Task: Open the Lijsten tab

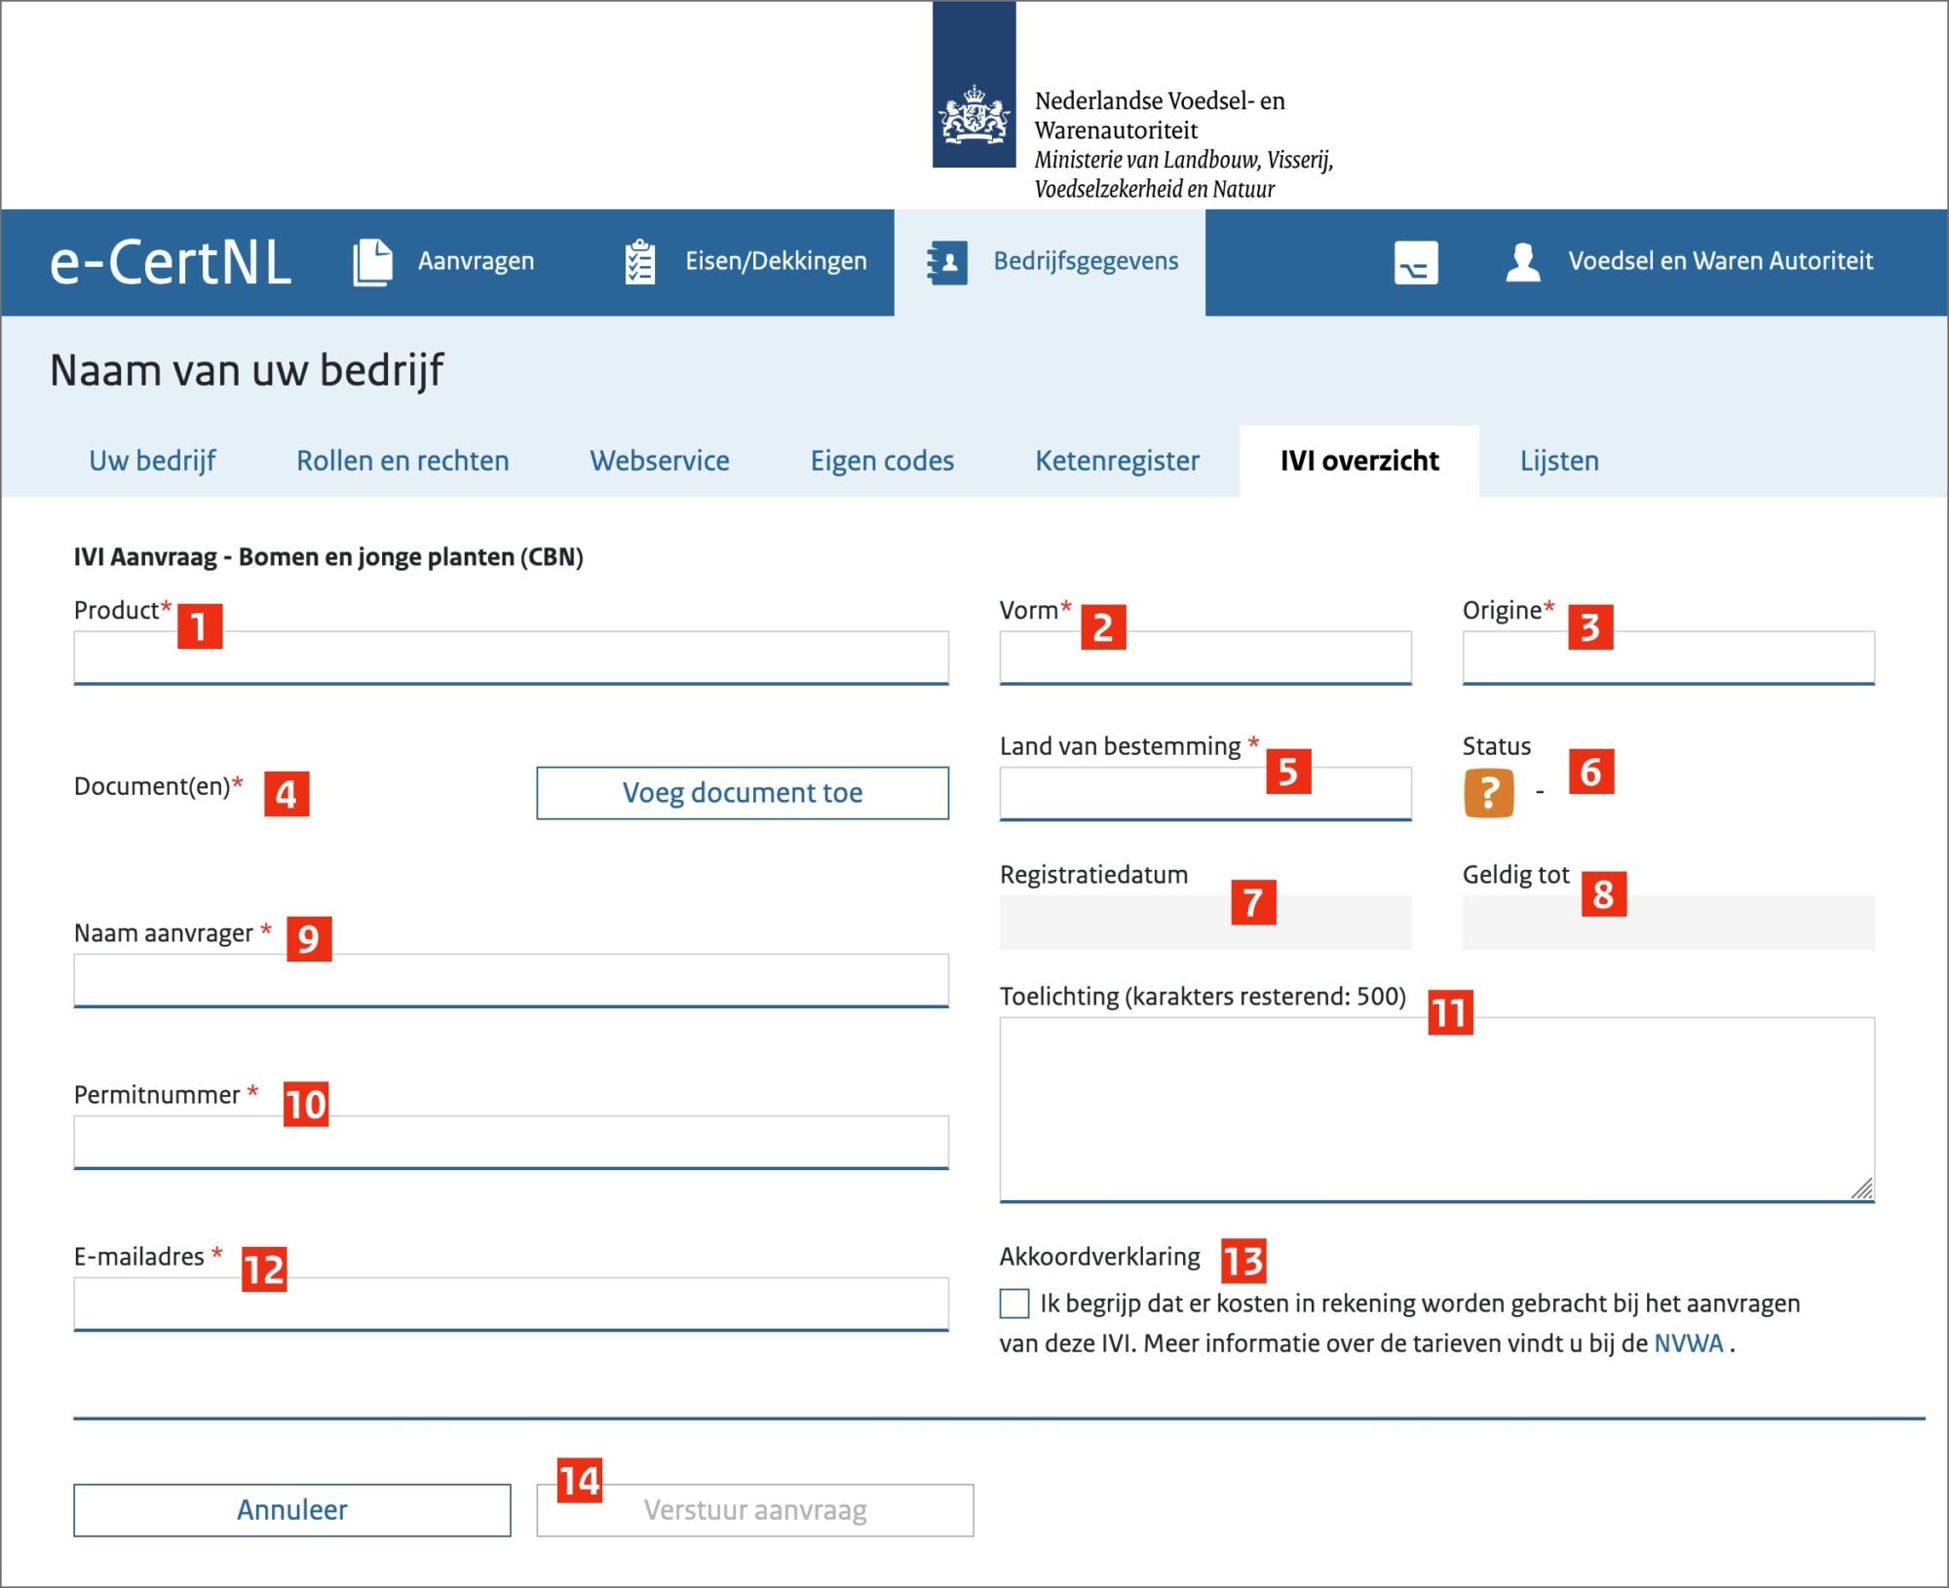Action: [1558, 461]
